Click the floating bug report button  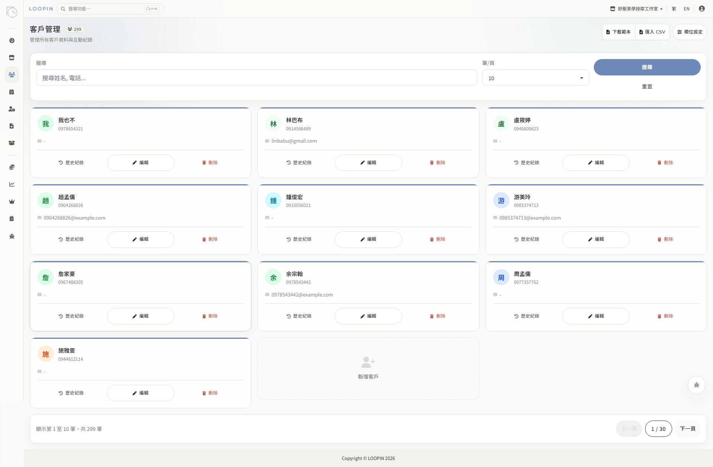pos(696,385)
